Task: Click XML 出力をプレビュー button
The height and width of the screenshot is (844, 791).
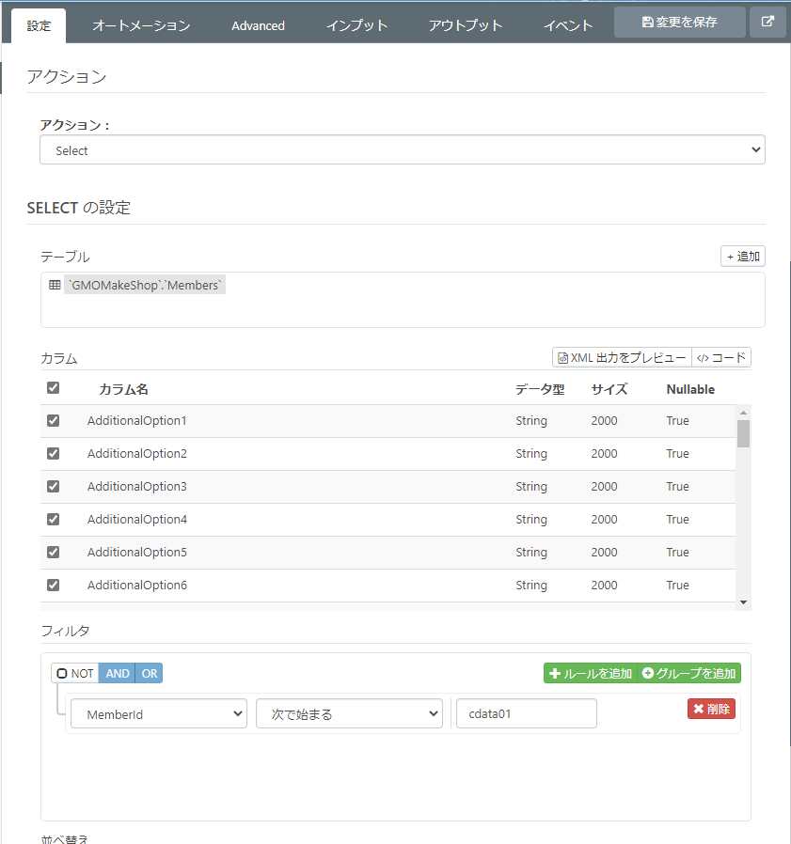Action: pyautogui.click(x=622, y=357)
